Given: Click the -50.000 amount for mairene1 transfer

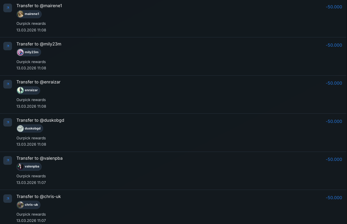Looking at the screenshot, I should [x=334, y=7].
